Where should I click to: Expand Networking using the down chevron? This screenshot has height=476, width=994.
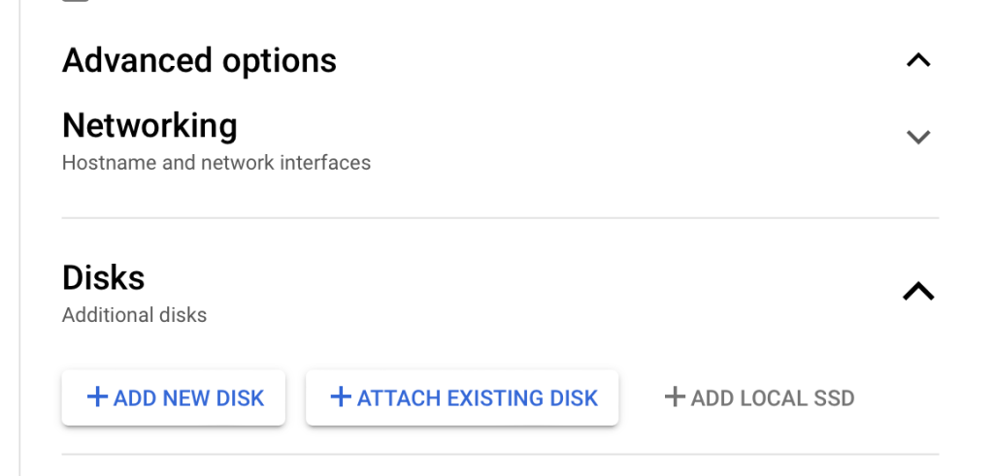pyautogui.click(x=918, y=137)
